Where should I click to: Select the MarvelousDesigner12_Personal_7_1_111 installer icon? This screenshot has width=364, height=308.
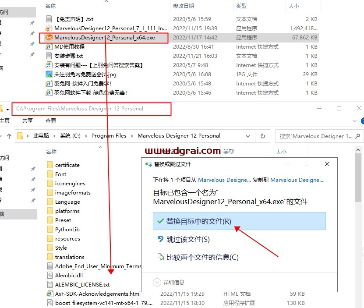49,28
